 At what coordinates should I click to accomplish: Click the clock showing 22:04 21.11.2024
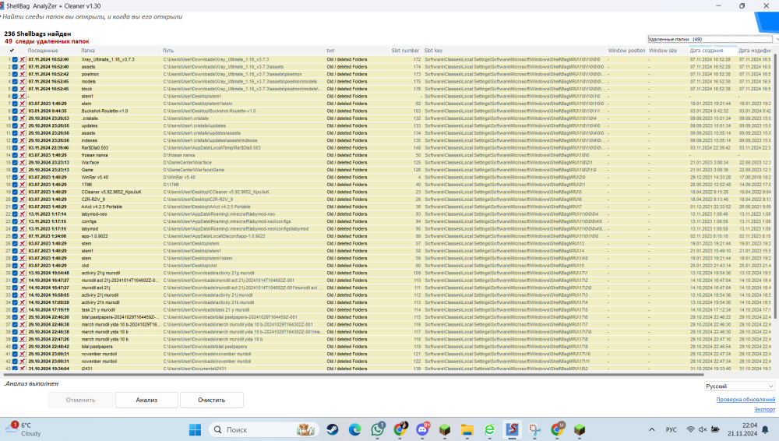click(742, 429)
